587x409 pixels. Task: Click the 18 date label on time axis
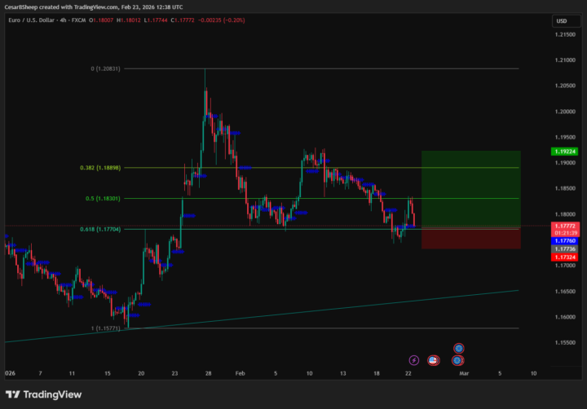[377, 373]
